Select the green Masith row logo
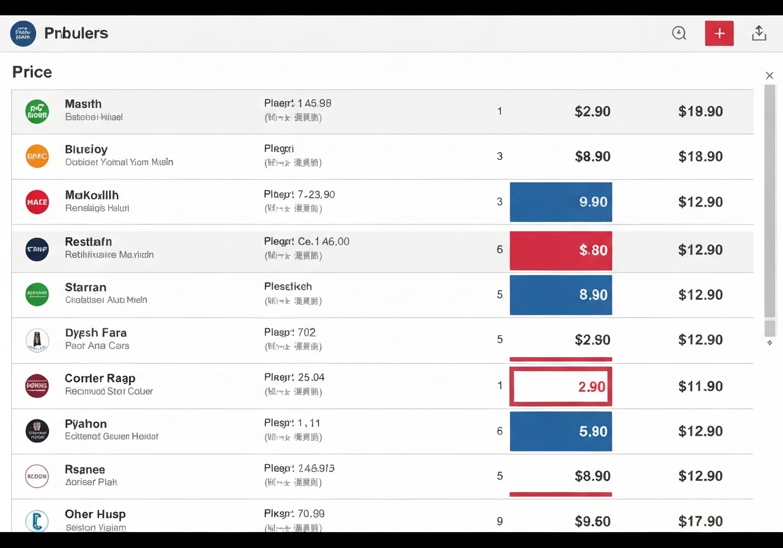 (x=37, y=111)
